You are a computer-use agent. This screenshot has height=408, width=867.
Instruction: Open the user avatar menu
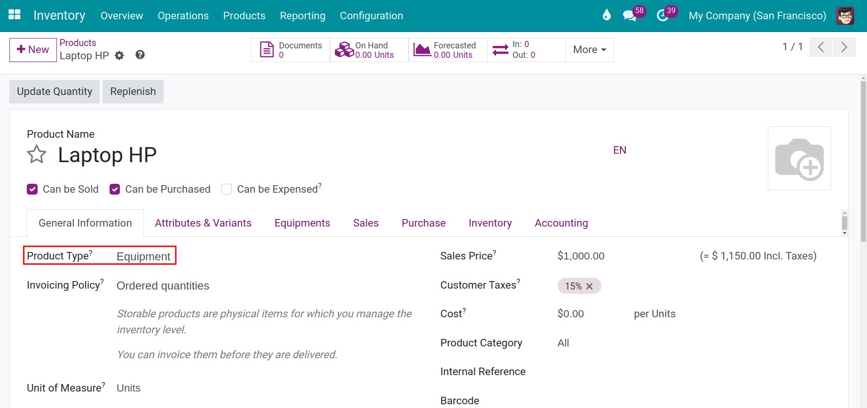click(x=845, y=16)
